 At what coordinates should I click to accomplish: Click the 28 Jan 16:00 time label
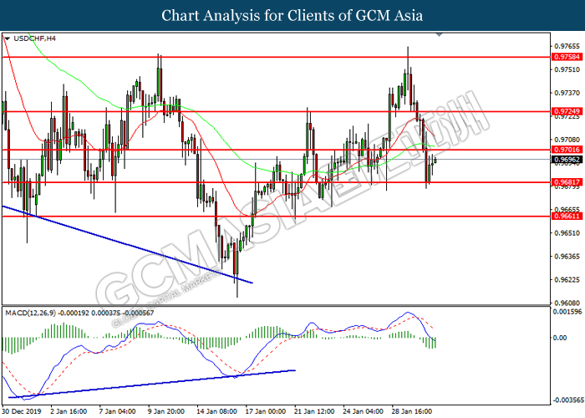pyautogui.click(x=411, y=411)
